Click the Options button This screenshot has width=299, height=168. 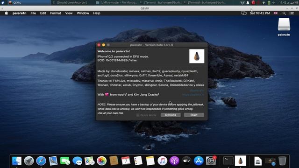171,115
